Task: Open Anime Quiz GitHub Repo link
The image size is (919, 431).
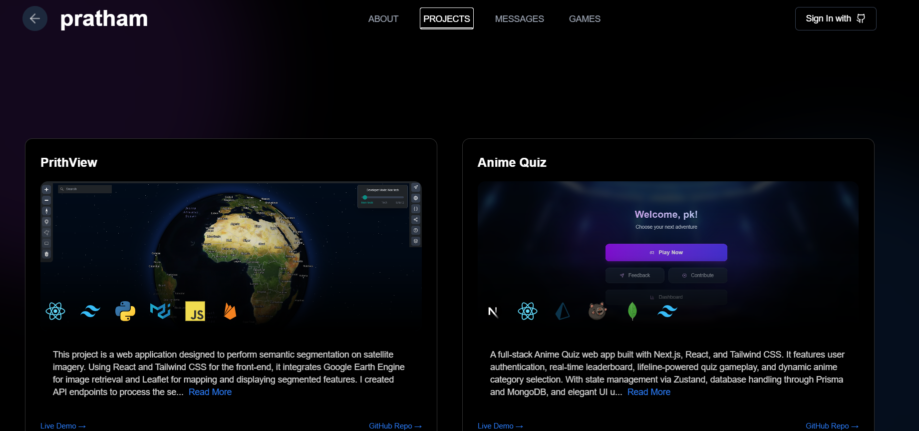Action: point(832,426)
